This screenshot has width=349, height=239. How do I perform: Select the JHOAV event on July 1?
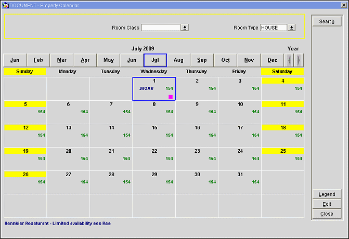[146, 88]
